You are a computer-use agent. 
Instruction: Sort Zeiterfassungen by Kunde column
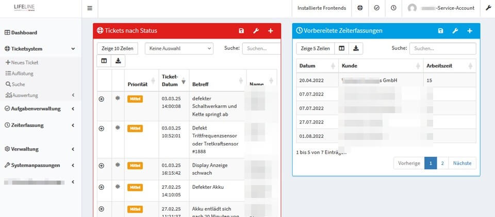coord(381,66)
